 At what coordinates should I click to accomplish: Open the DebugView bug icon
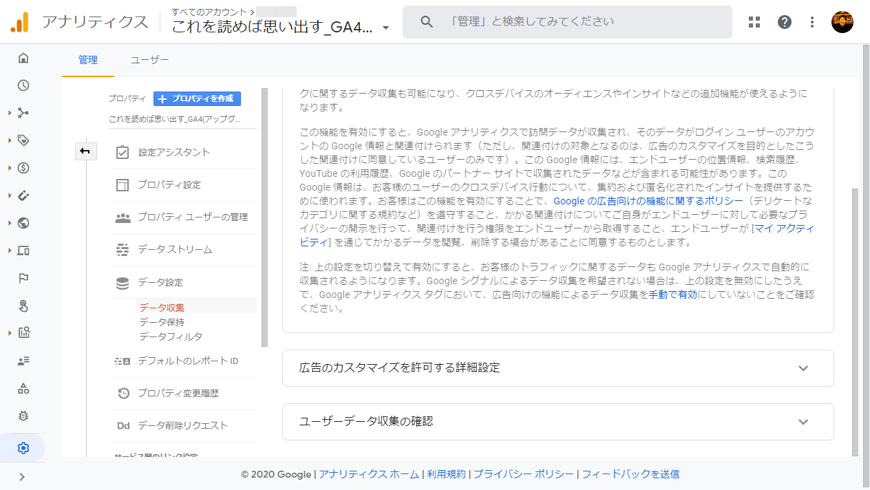(23, 416)
